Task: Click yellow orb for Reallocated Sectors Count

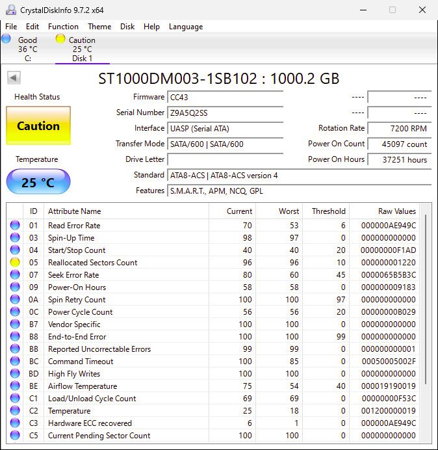Action: click(x=15, y=262)
